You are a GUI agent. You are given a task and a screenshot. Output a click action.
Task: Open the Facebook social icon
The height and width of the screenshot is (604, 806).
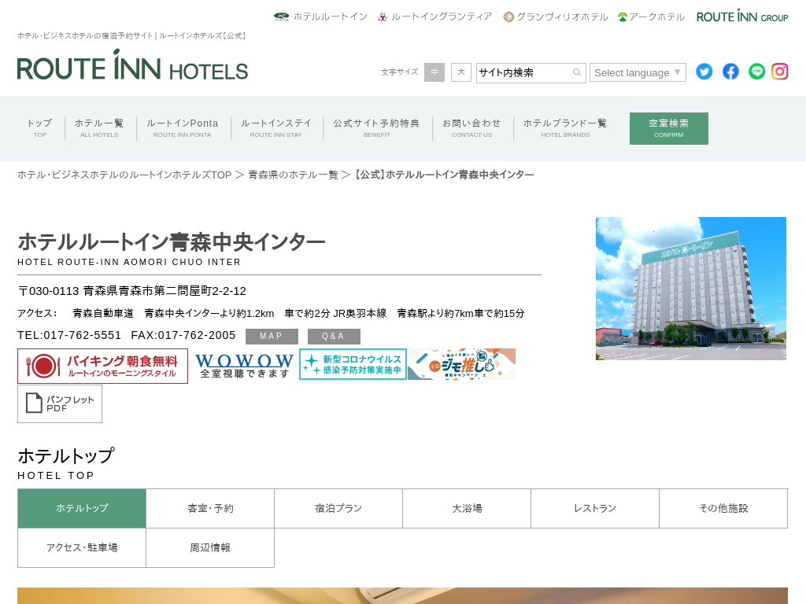(730, 72)
